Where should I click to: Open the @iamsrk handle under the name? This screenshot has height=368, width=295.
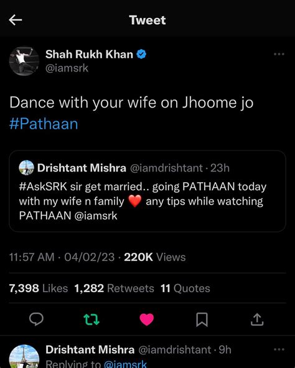click(x=67, y=68)
